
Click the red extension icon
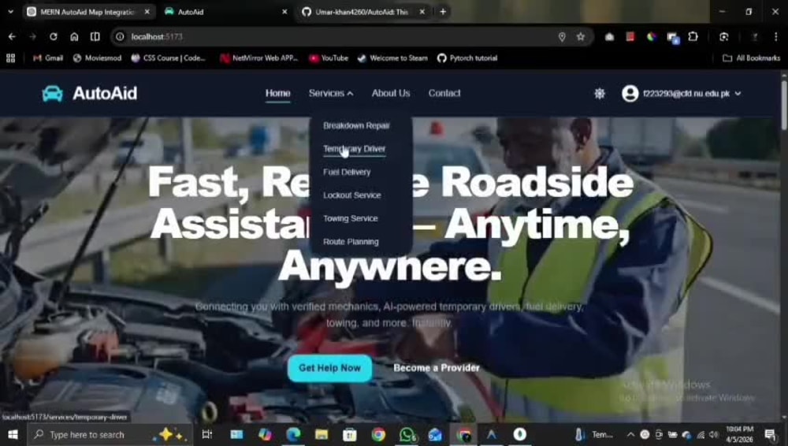pos(630,37)
